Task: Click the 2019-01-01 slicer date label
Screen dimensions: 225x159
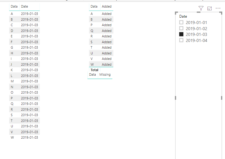Action: (196, 22)
